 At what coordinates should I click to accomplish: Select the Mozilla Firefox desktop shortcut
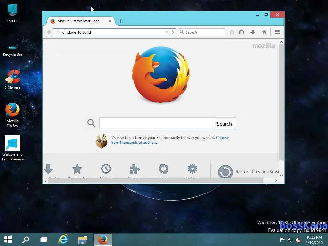click(12, 115)
